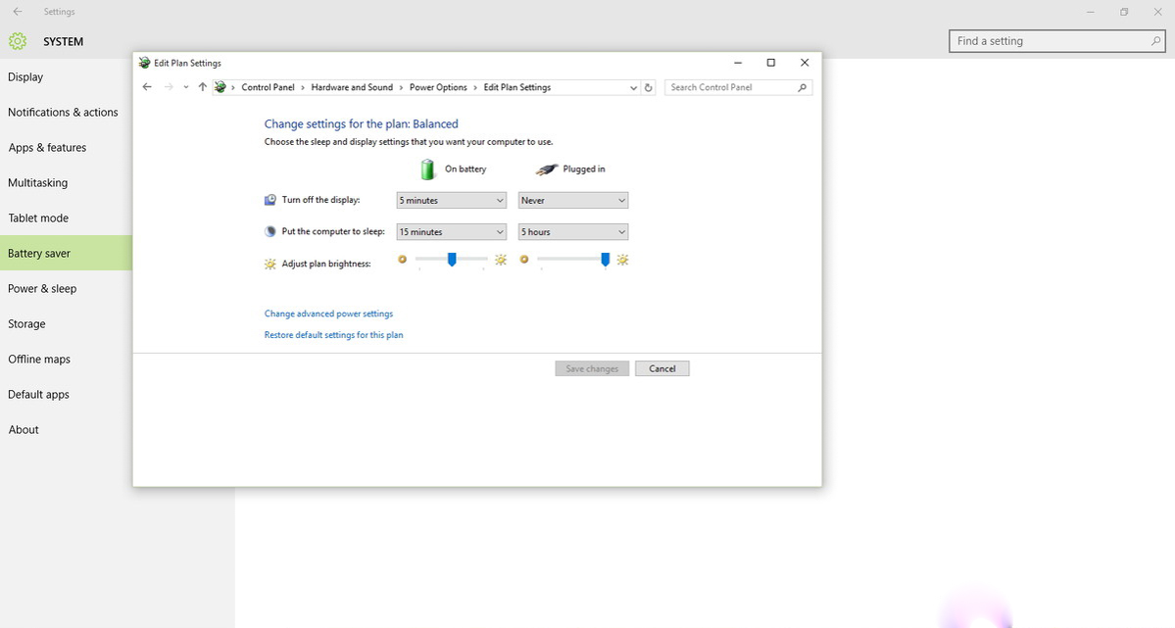Click the On battery brightness slider handle
This screenshot has width=1175, height=628.
pos(452,259)
